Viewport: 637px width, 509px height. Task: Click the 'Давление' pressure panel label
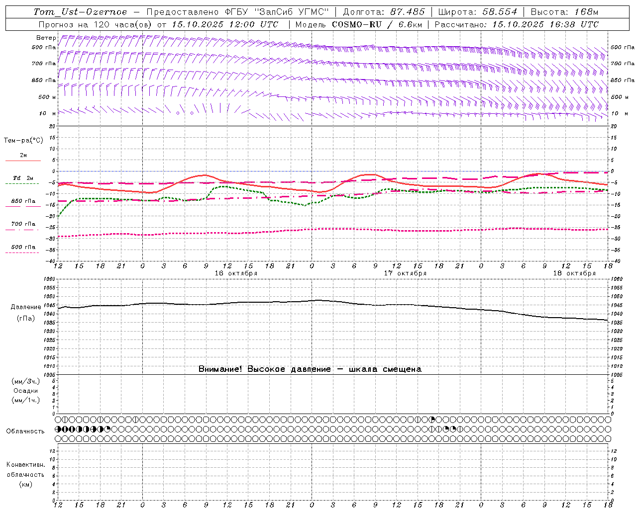[26, 307]
